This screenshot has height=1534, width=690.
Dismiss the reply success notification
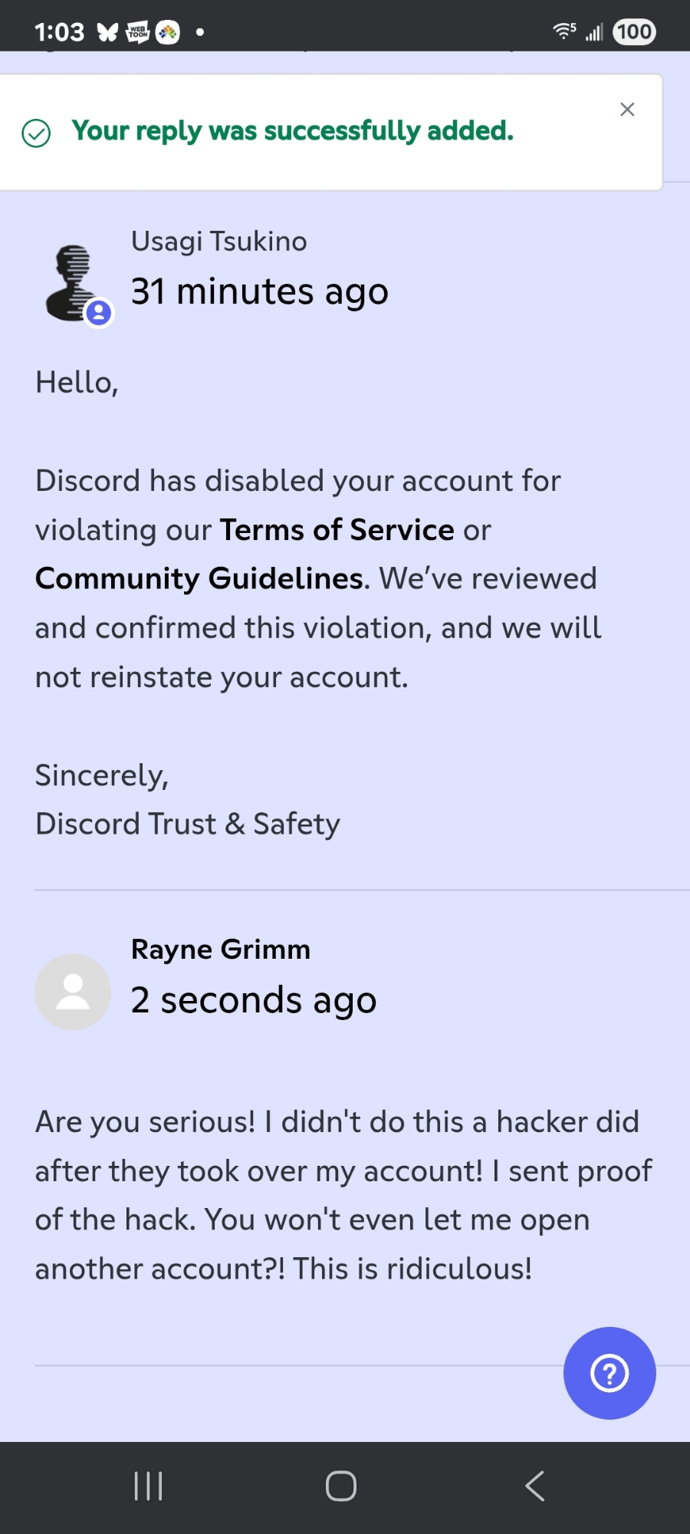[x=627, y=110]
